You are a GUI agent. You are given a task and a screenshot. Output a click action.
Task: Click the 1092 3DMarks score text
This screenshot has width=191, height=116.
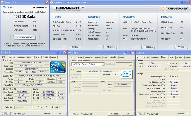(25, 16)
